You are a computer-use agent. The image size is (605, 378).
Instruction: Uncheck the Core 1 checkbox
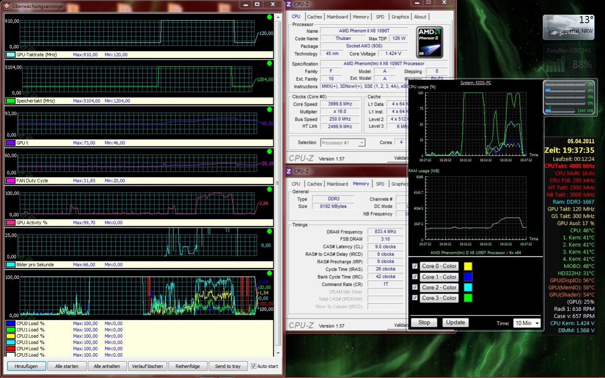click(415, 277)
